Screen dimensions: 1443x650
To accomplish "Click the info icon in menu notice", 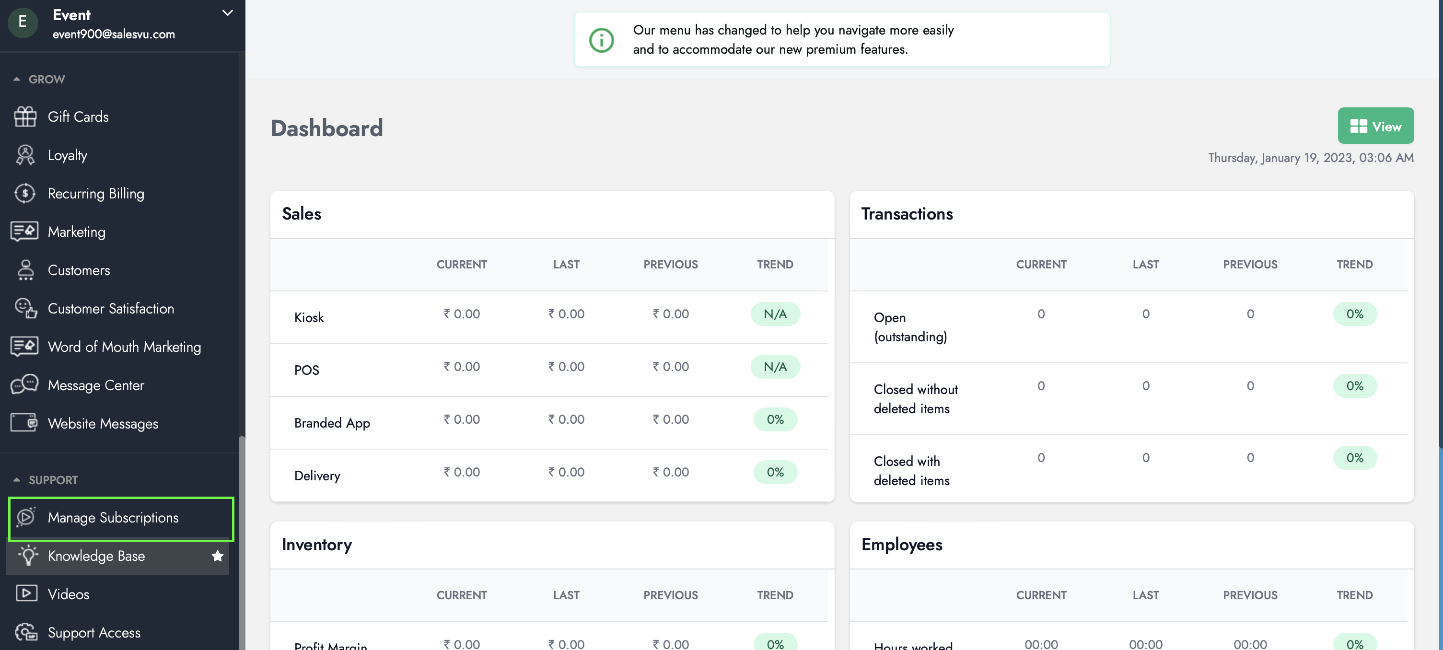I will pyautogui.click(x=601, y=40).
